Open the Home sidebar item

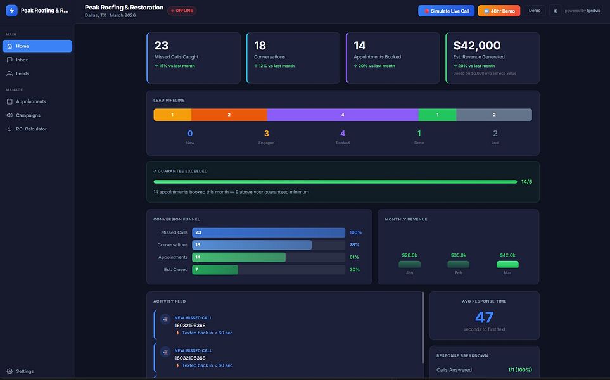[37, 46]
